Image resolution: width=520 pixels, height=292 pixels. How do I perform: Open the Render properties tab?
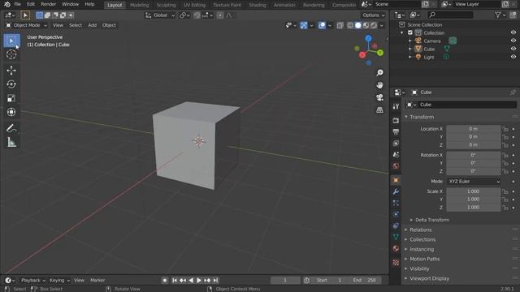[x=396, y=120]
